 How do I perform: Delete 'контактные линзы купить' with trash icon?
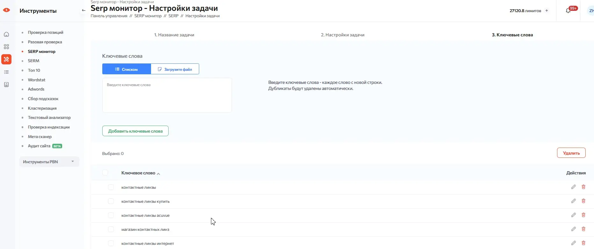click(583, 201)
